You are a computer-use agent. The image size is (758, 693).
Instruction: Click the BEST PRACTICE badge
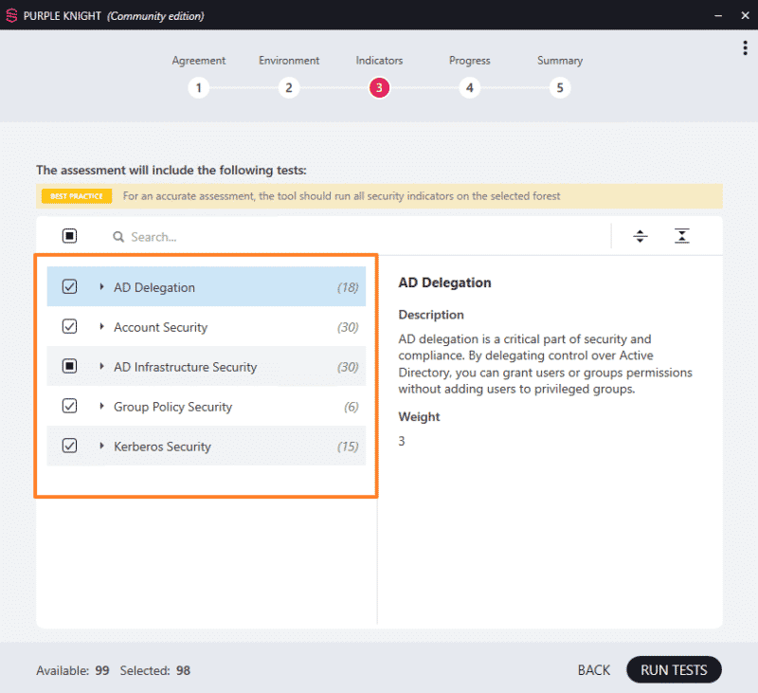(77, 196)
